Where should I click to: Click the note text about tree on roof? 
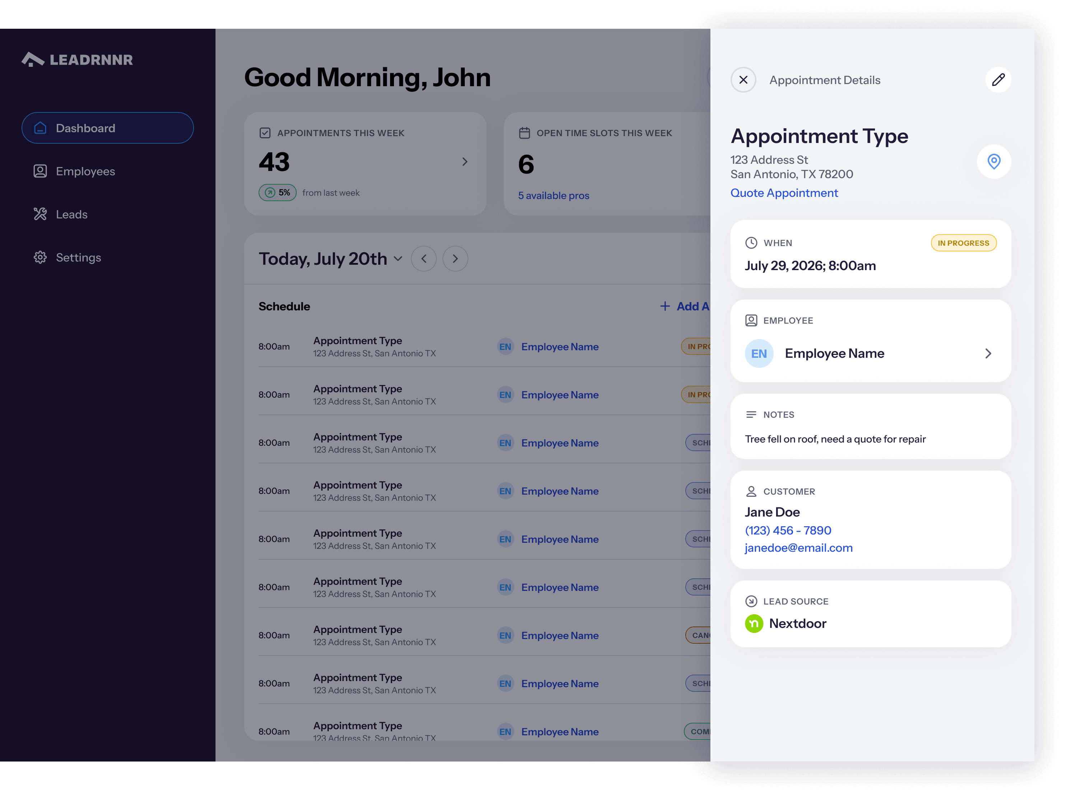click(x=835, y=439)
